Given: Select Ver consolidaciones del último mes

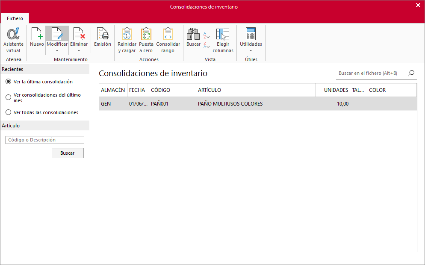Looking at the screenshot, I should pos(9,97).
